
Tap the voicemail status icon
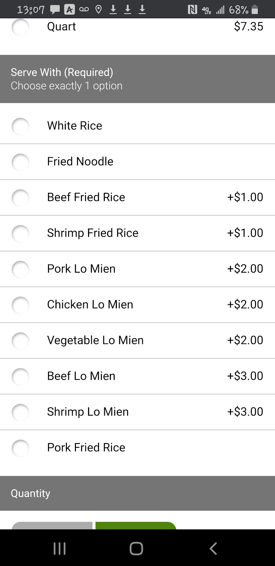point(84,10)
